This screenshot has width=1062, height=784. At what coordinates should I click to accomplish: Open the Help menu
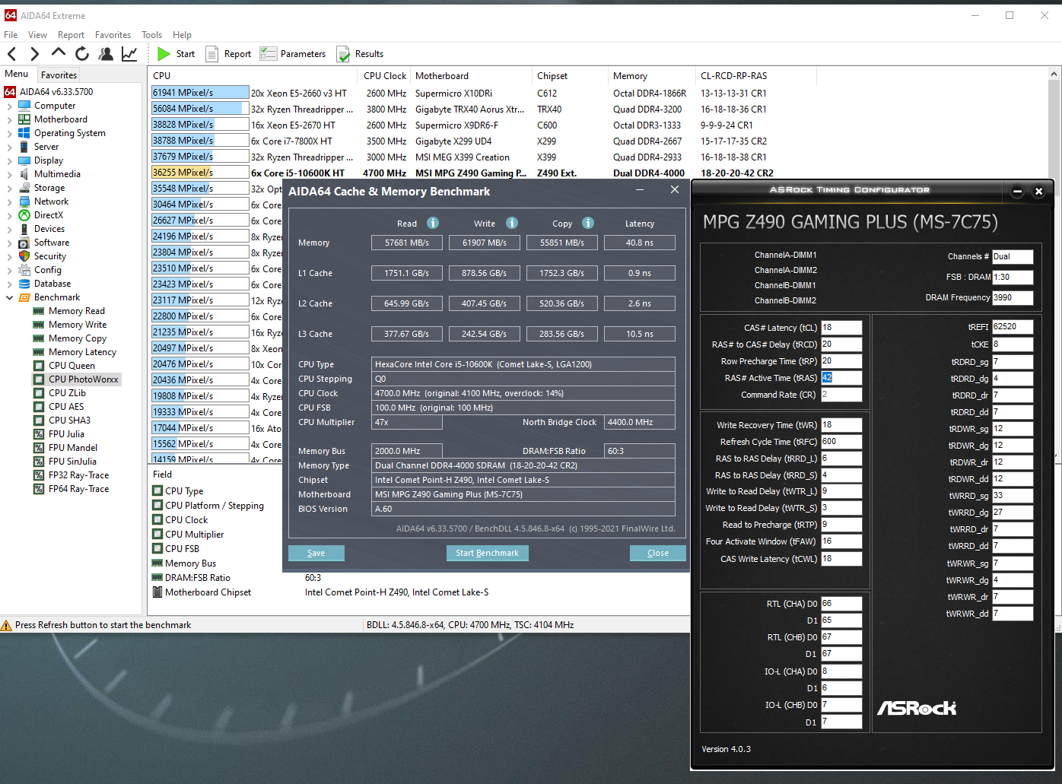click(182, 35)
